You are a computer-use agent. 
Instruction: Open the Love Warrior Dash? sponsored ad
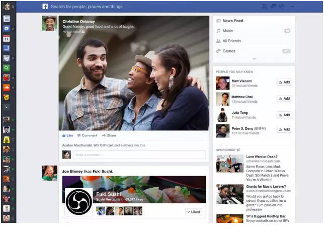pos(262,157)
